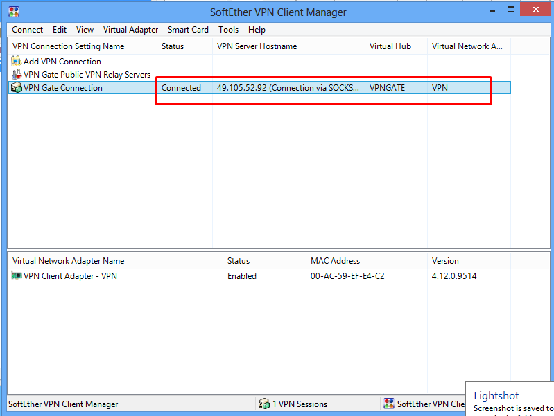Click SoftEther VPN Client Manager status bar text
554x416 pixels.
click(63, 404)
